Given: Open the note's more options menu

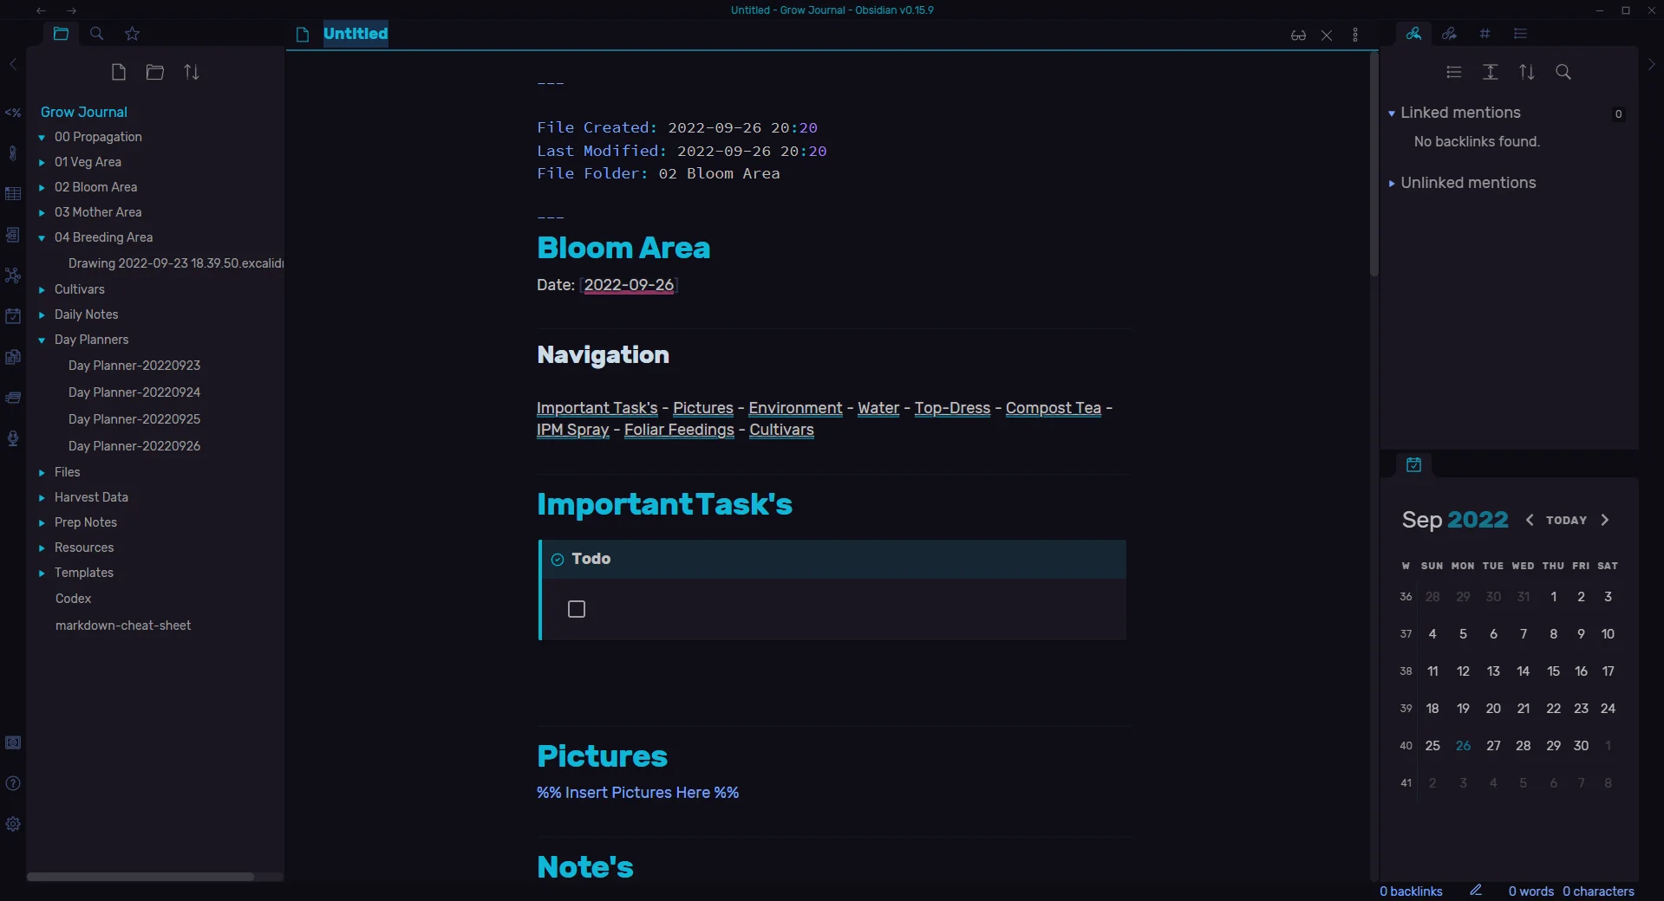Looking at the screenshot, I should tap(1355, 36).
